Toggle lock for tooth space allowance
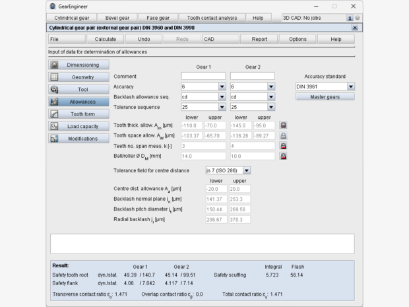Viewport: 409px width, 307px height. click(283, 135)
